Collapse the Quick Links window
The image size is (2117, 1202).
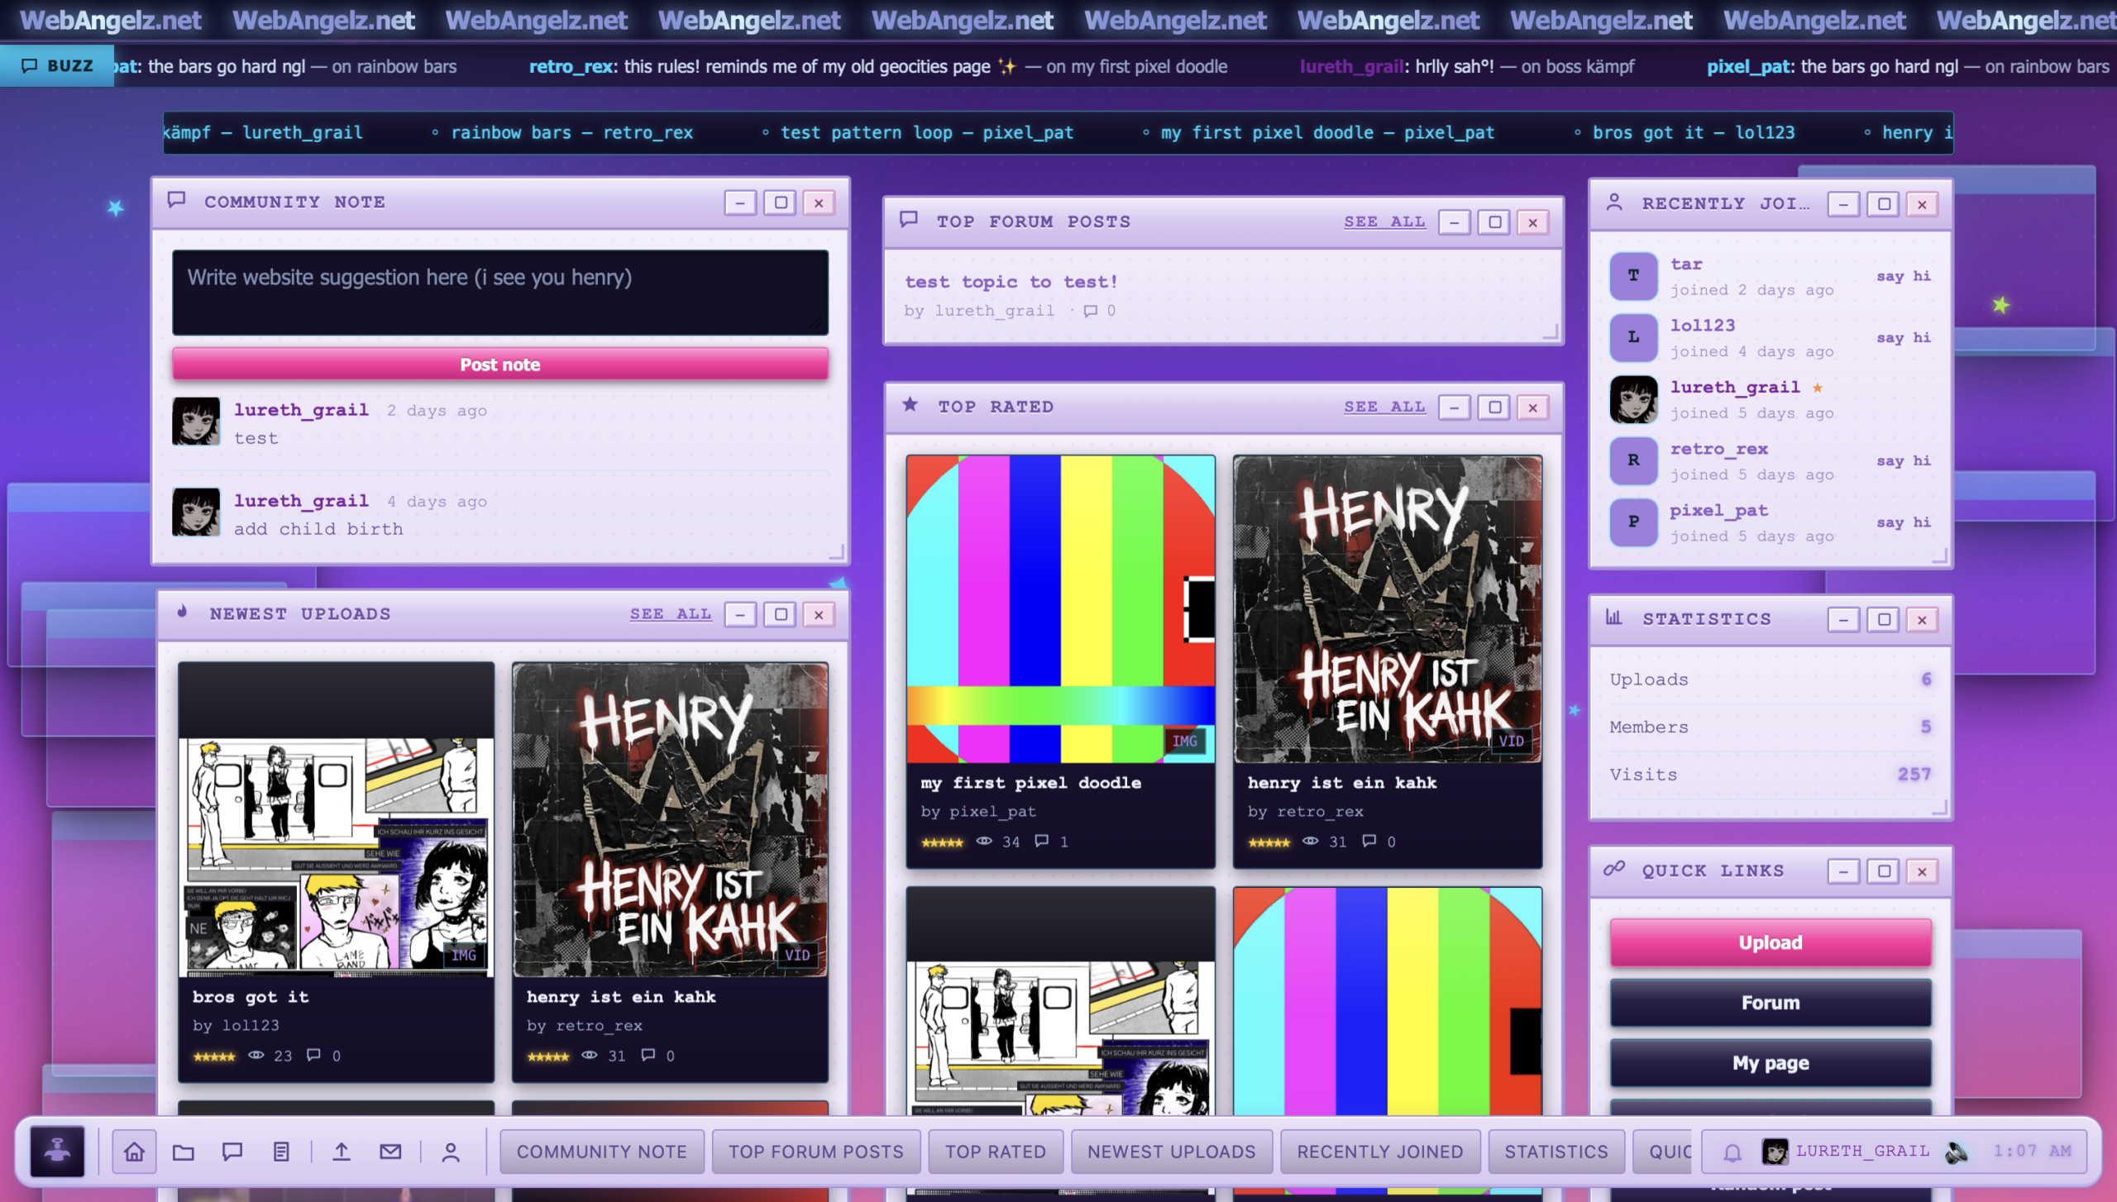coord(1843,870)
